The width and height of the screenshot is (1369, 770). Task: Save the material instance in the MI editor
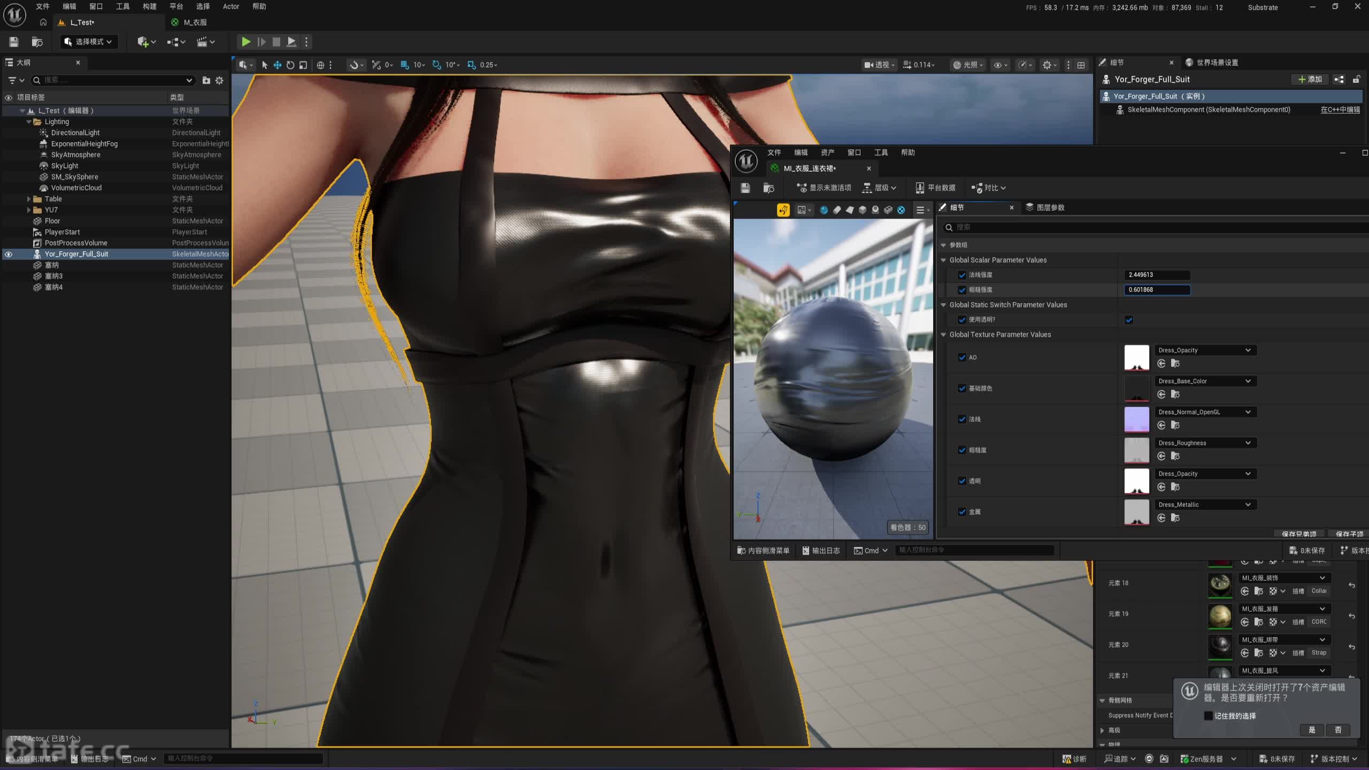coord(745,188)
